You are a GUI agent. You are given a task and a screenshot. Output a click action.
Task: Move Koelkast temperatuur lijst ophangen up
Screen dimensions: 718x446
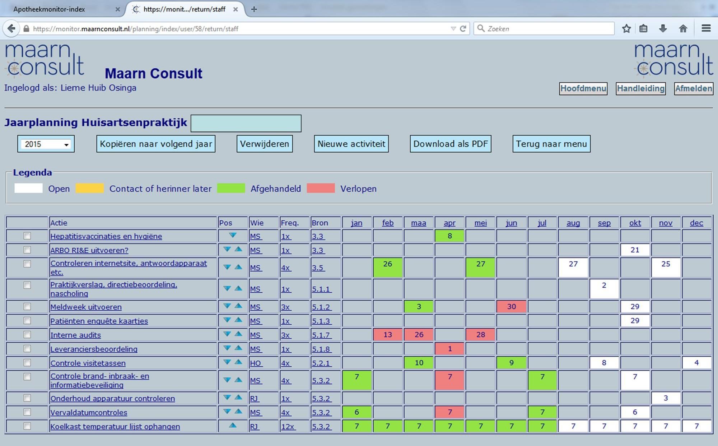pyautogui.click(x=233, y=426)
